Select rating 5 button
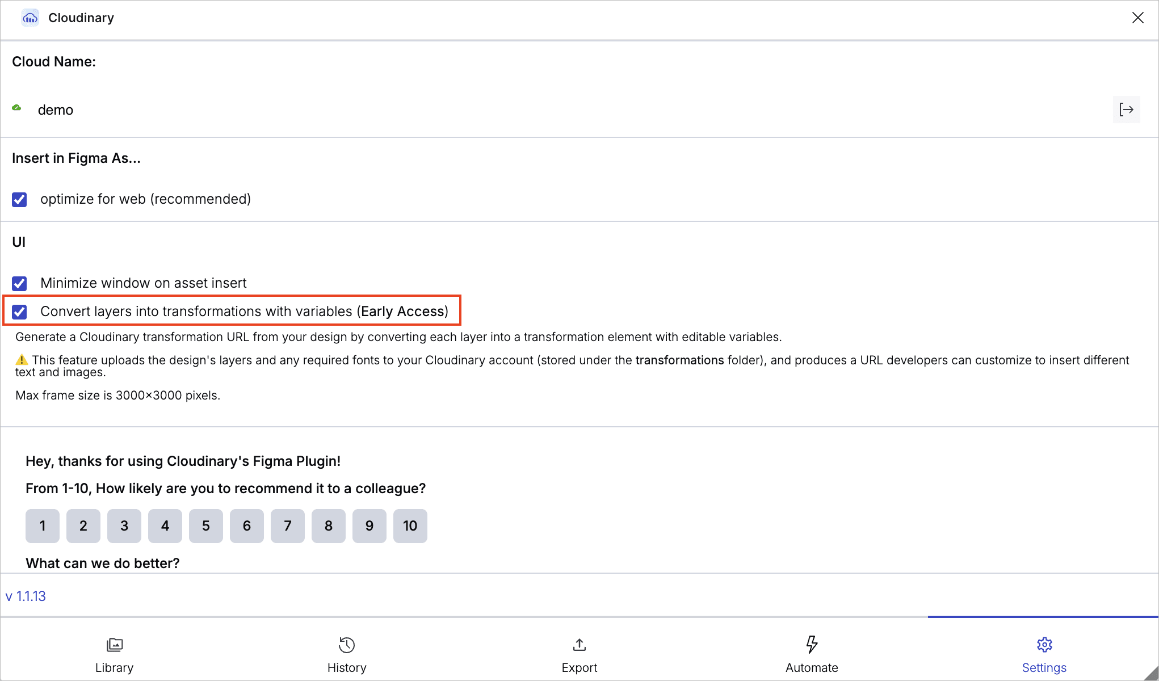The height and width of the screenshot is (681, 1159). pyautogui.click(x=205, y=526)
